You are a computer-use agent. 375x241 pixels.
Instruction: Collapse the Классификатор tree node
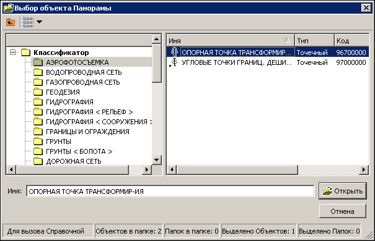[13, 52]
